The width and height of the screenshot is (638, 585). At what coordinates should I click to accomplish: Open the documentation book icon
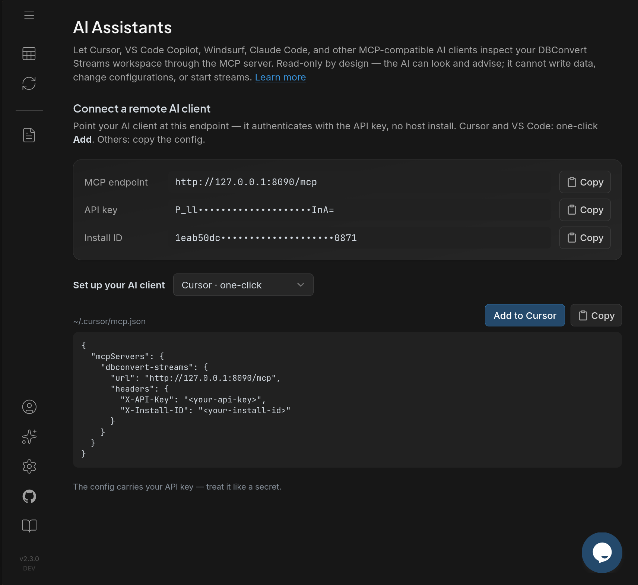[x=29, y=526]
